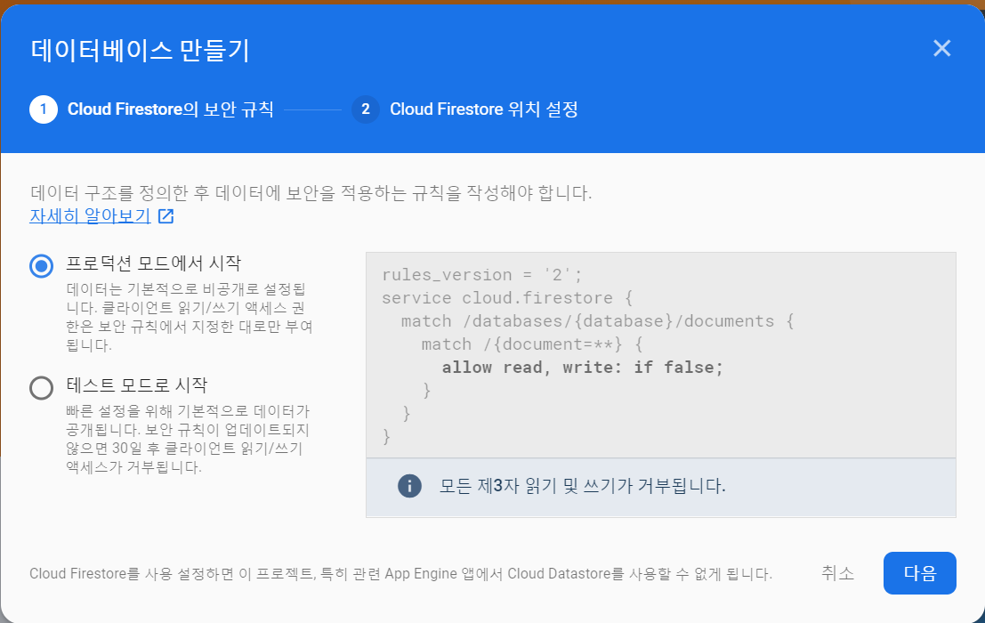Screen dimensions: 985x623
Task: Open the 자세히 알아보기 link
Action: point(91,216)
